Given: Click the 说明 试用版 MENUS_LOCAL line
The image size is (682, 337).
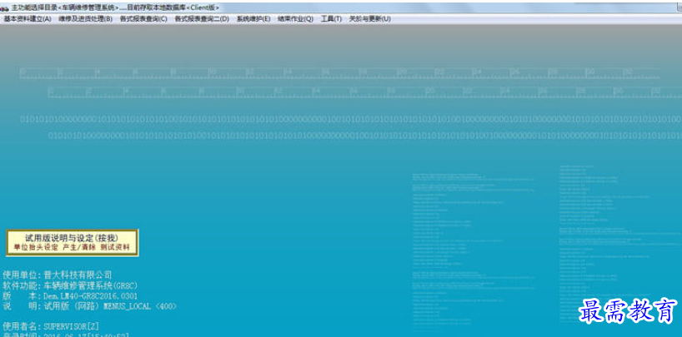Looking at the screenshot, I should (x=90, y=306).
